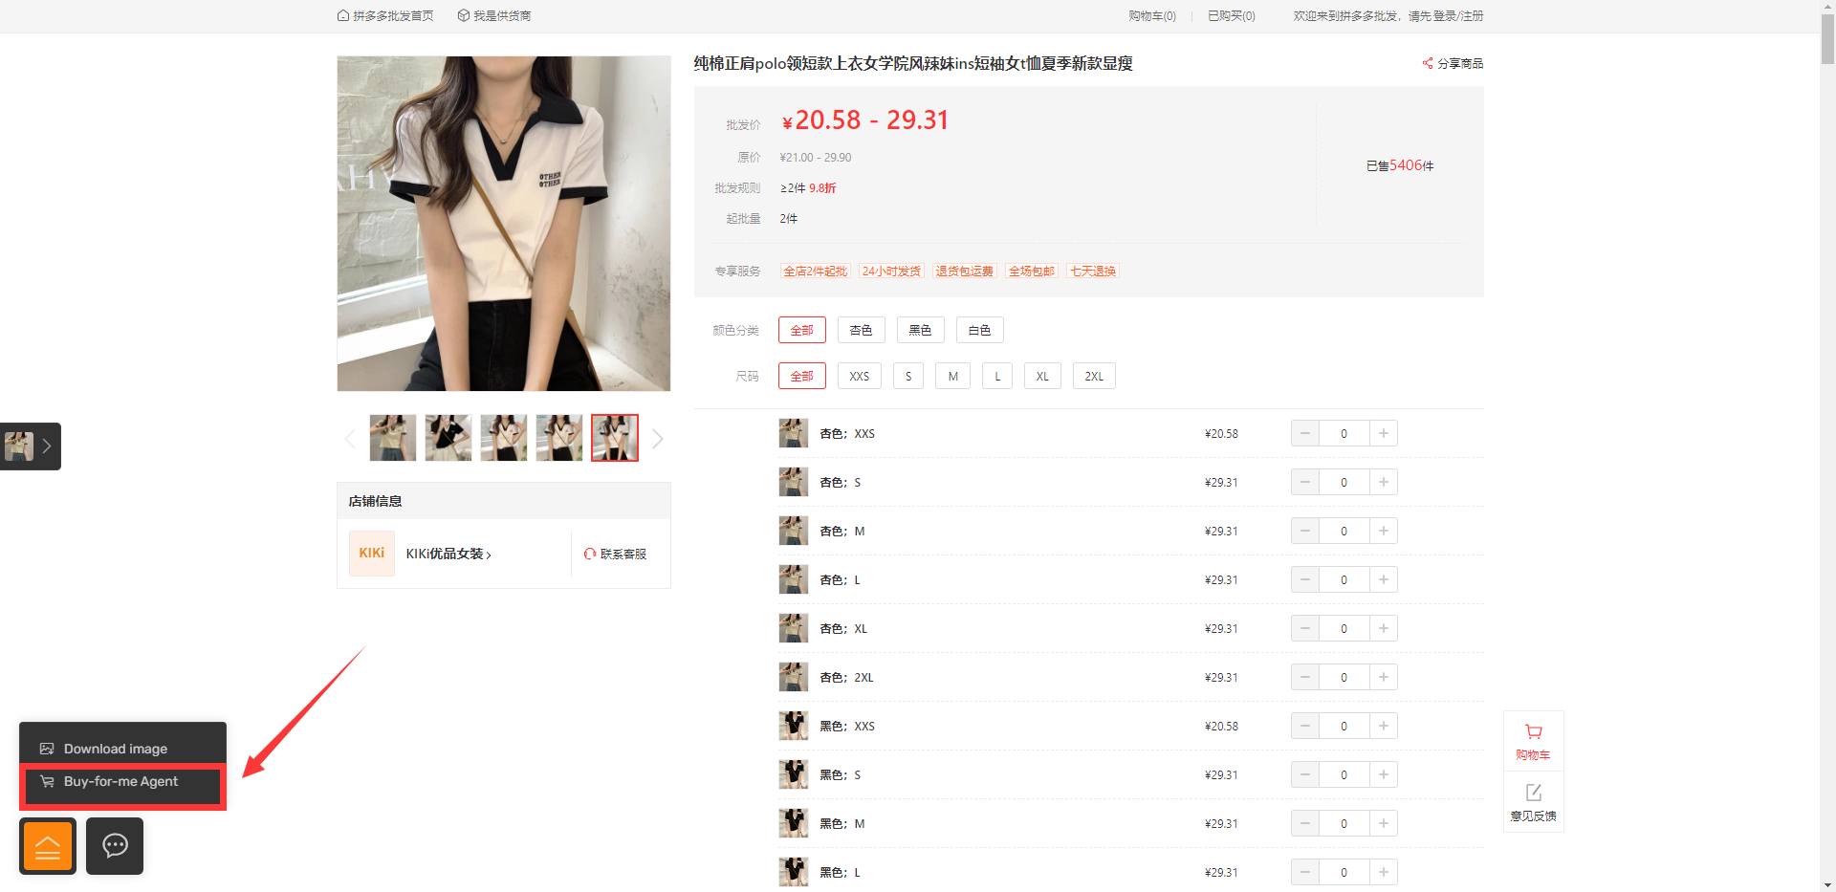Select size S
Image resolution: width=1836 pixels, height=892 pixels.
pyautogui.click(x=908, y=376)
